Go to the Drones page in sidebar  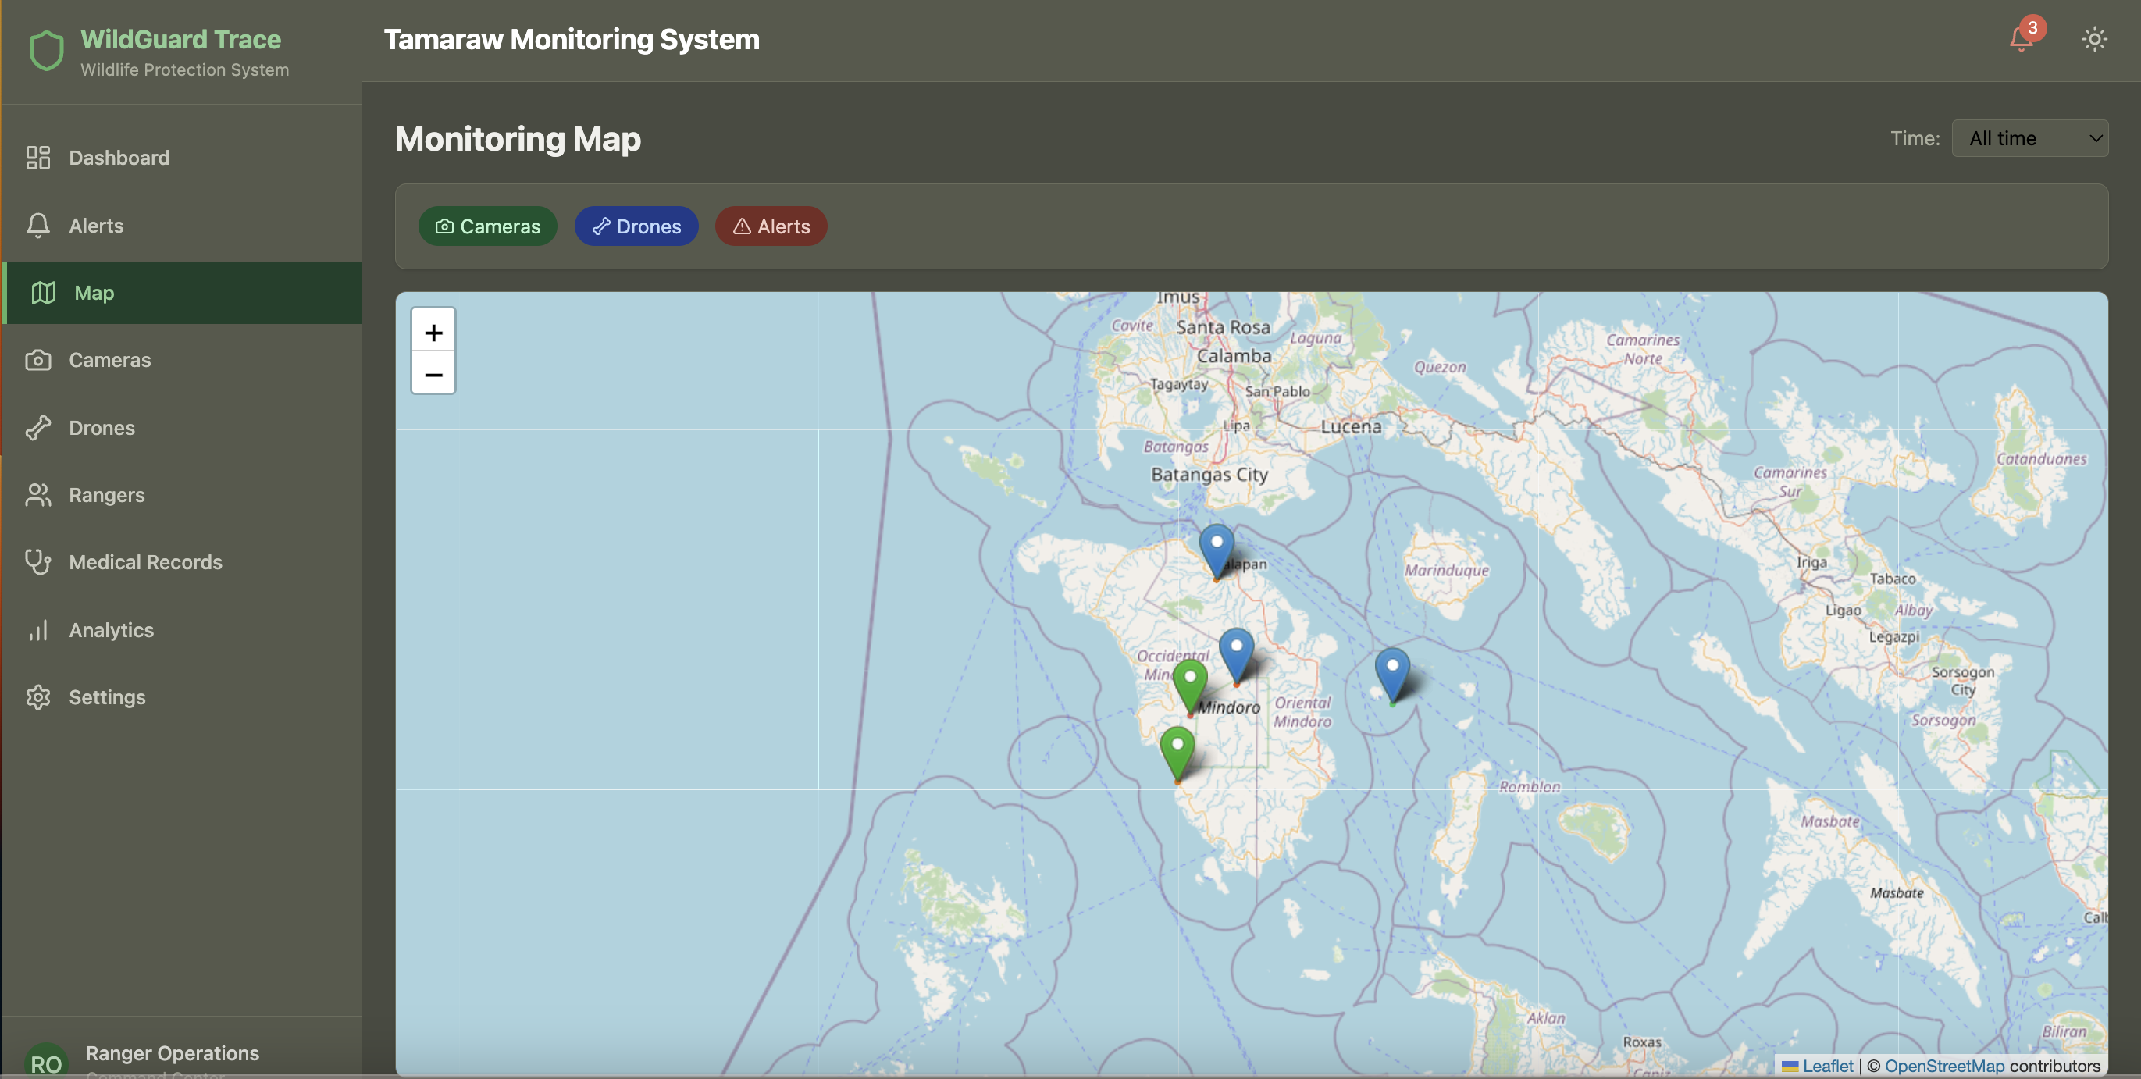coord(102,427)
